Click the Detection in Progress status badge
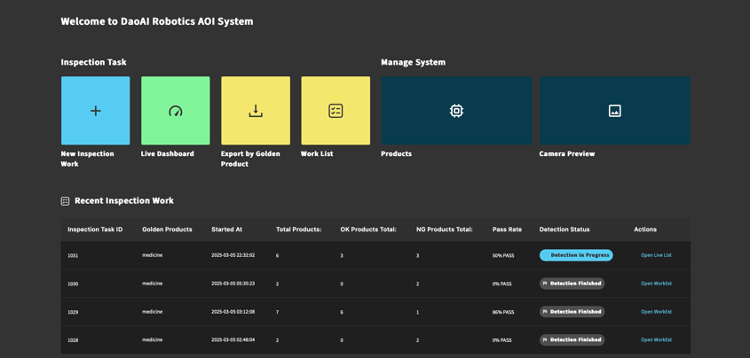 [x=577, y=255]
